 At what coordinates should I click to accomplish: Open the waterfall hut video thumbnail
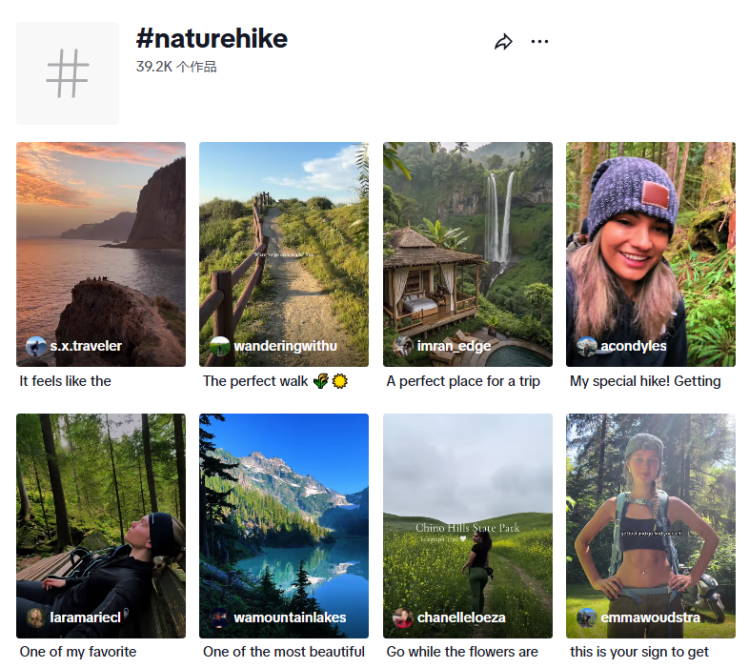coord(467,238)
